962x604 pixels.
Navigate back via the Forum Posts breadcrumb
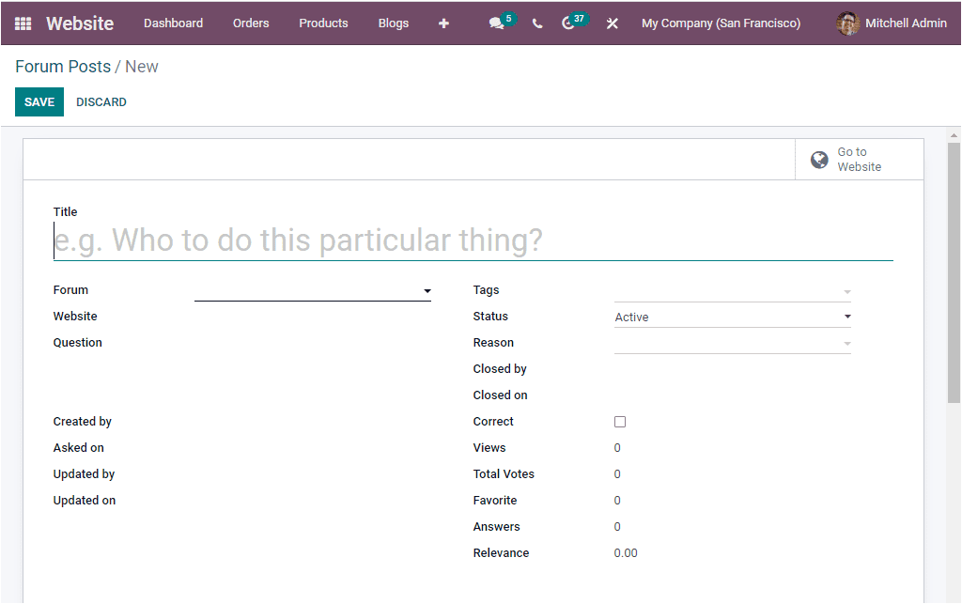pos(63,66)
